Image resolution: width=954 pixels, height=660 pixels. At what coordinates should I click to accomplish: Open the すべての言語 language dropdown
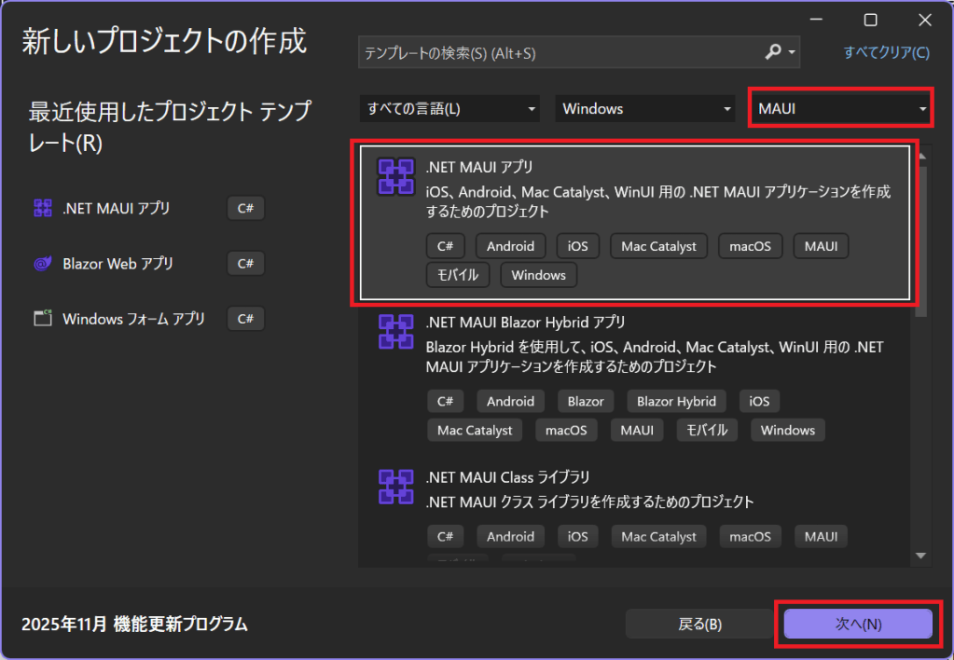pos(450,109)
